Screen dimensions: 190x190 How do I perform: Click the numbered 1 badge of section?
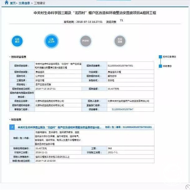tap(12, 127)
